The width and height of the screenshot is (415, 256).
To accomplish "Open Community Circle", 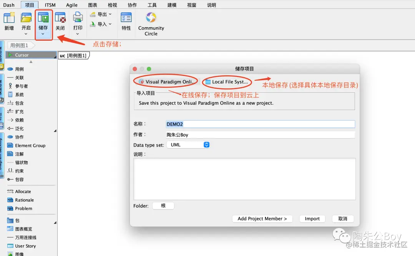I will tap(151, 24).
